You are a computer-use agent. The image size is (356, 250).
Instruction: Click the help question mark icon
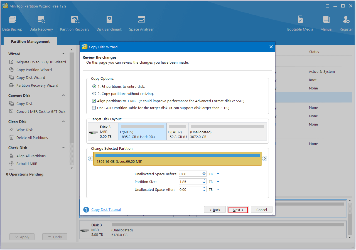click(86, 210)
